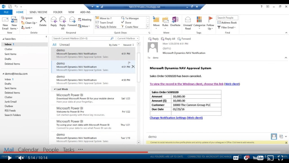Dismiss the social networks info bar
289x163 pixels.
(286, 143)
